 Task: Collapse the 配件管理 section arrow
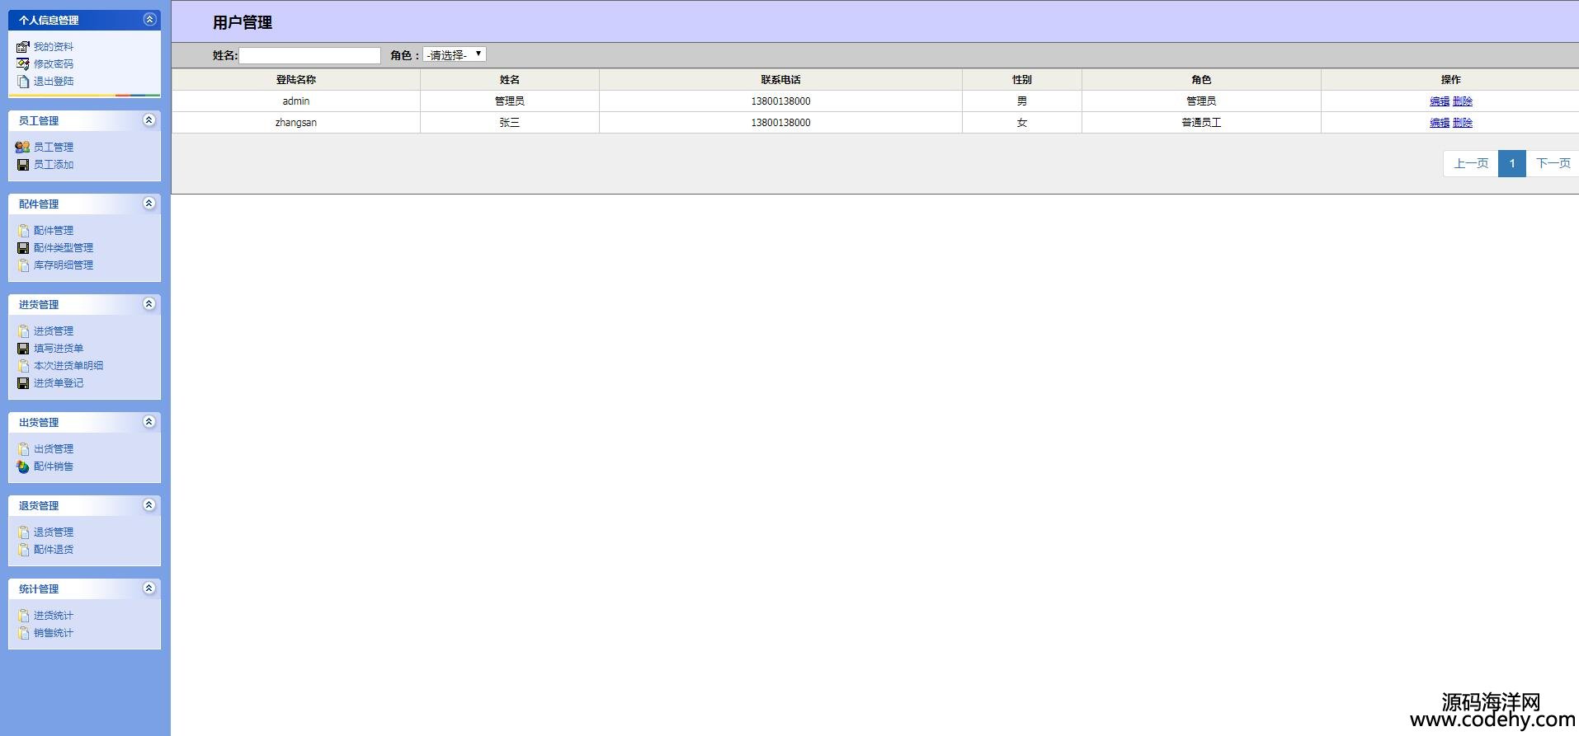coord(149,204)
